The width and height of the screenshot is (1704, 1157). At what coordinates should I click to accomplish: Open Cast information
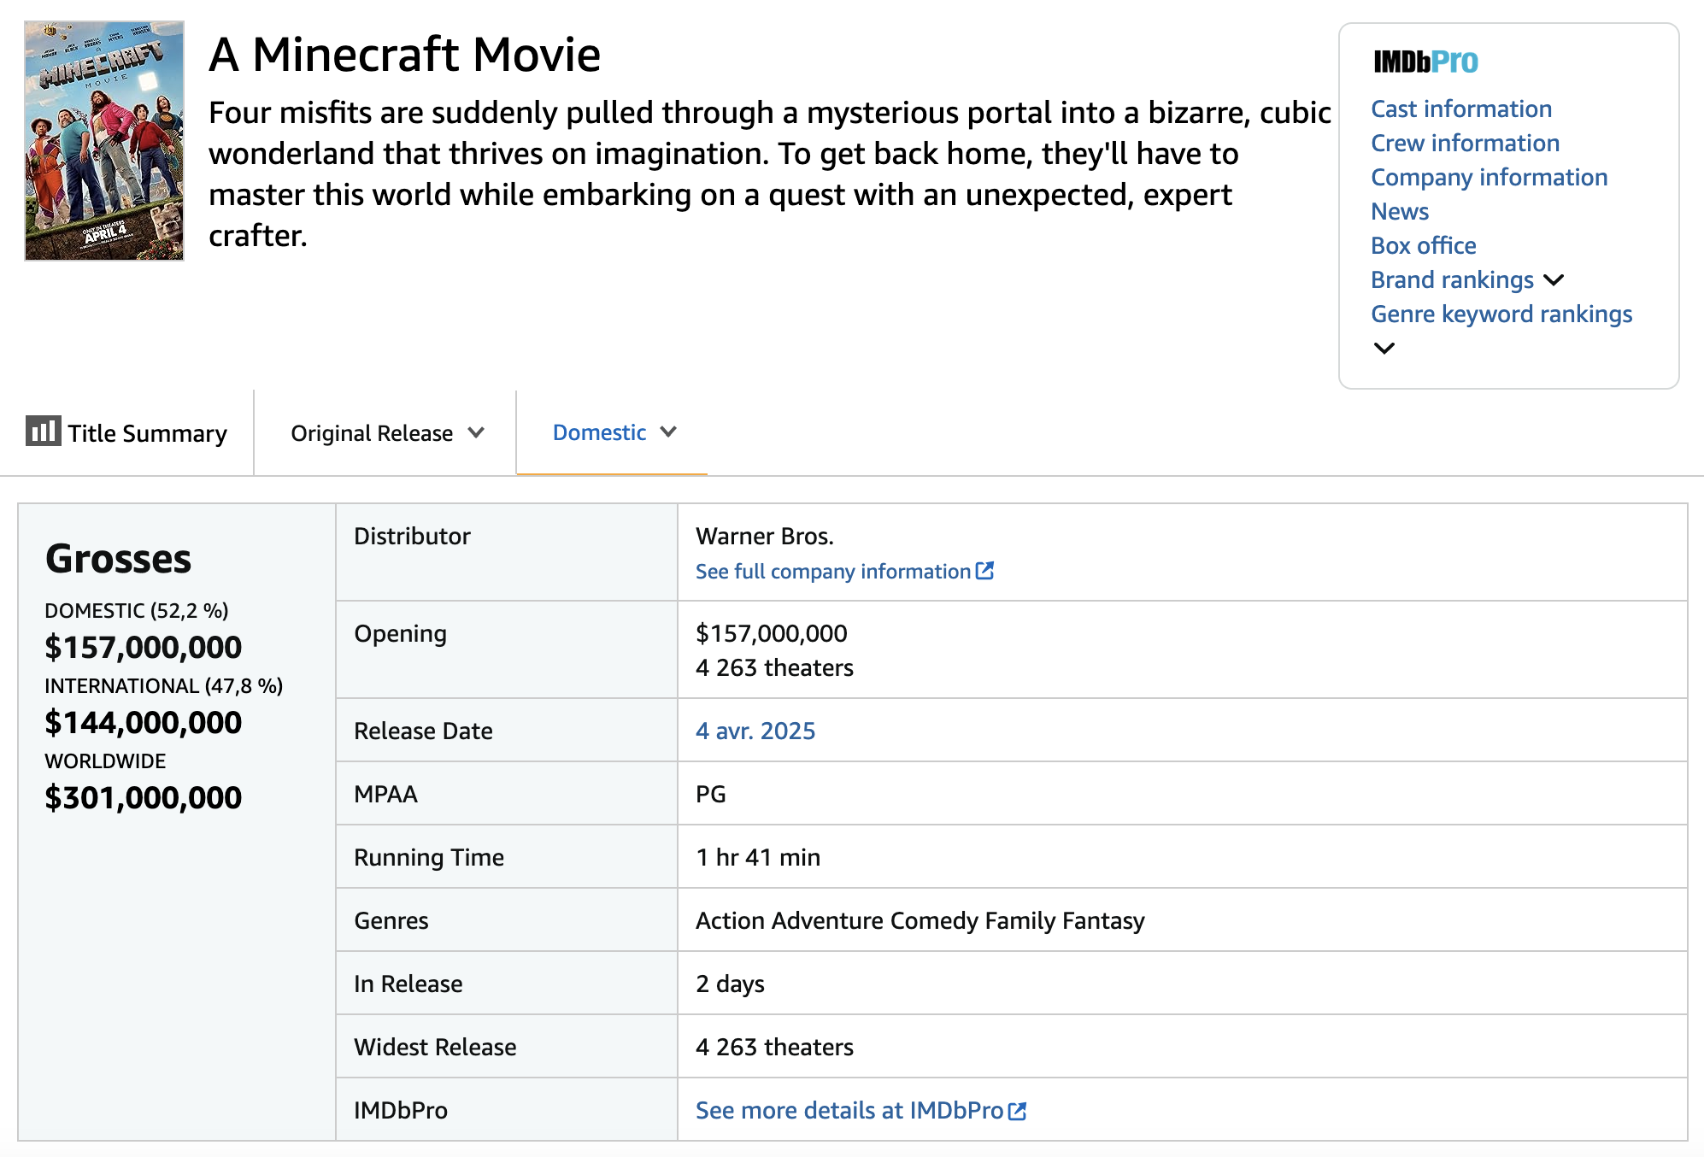(1461, 109)
